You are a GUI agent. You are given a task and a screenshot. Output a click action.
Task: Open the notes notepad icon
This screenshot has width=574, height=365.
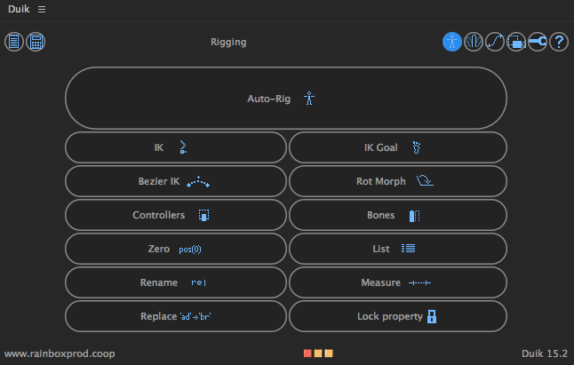[14, 42]
